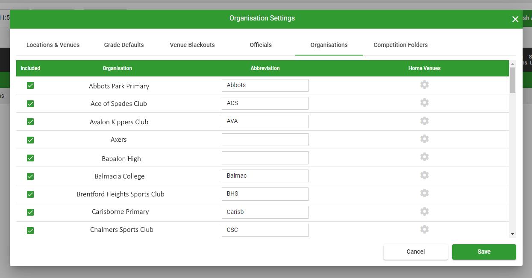Image resolution: width=532 pixels, height=278 pixels.
Task: Uncheck Included for Chalmers Sports Club
Action: [x=30, y=231]
